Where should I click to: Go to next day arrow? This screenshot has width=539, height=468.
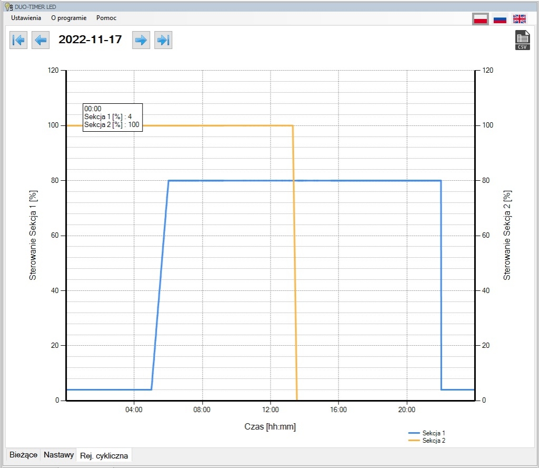[x=141, y=40]
